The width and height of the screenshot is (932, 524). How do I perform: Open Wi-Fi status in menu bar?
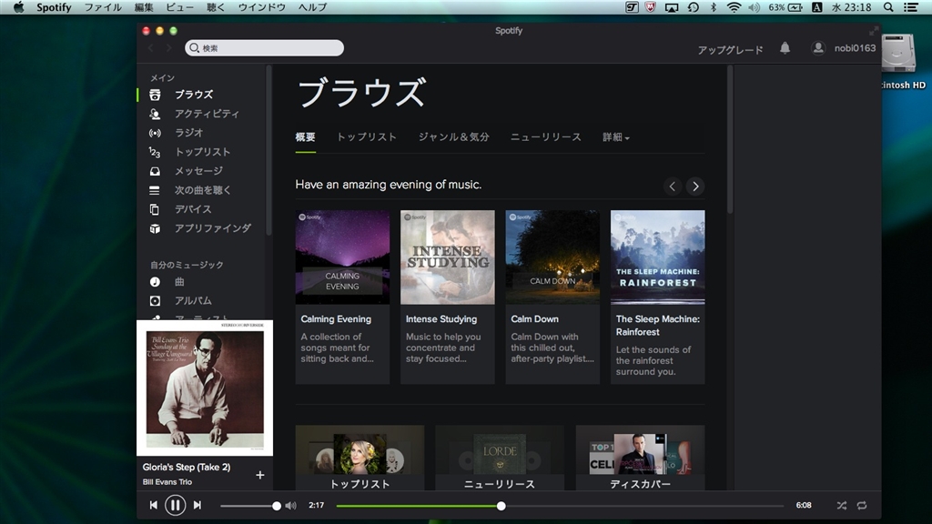point(734,7)
